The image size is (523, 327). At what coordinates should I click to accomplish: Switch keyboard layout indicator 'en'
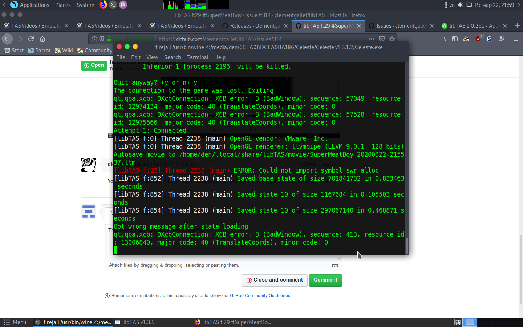pyautogui.click(x=452, y=5)
